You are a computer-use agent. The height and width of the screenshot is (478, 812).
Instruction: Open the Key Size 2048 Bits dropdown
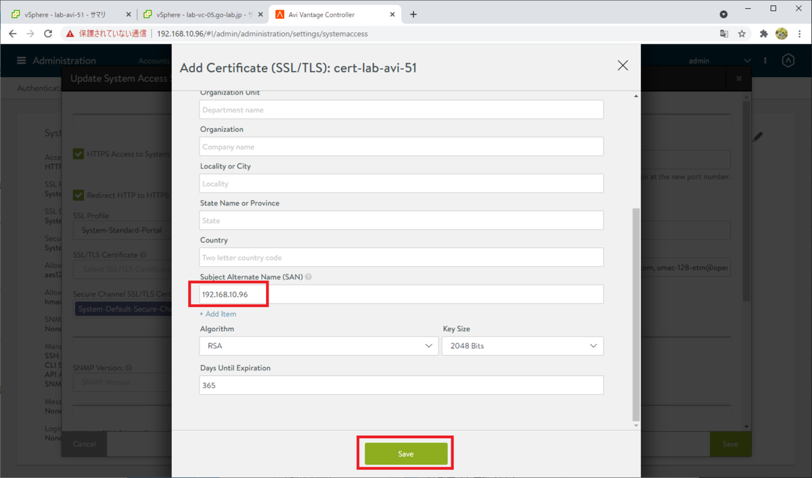[522, 345]
